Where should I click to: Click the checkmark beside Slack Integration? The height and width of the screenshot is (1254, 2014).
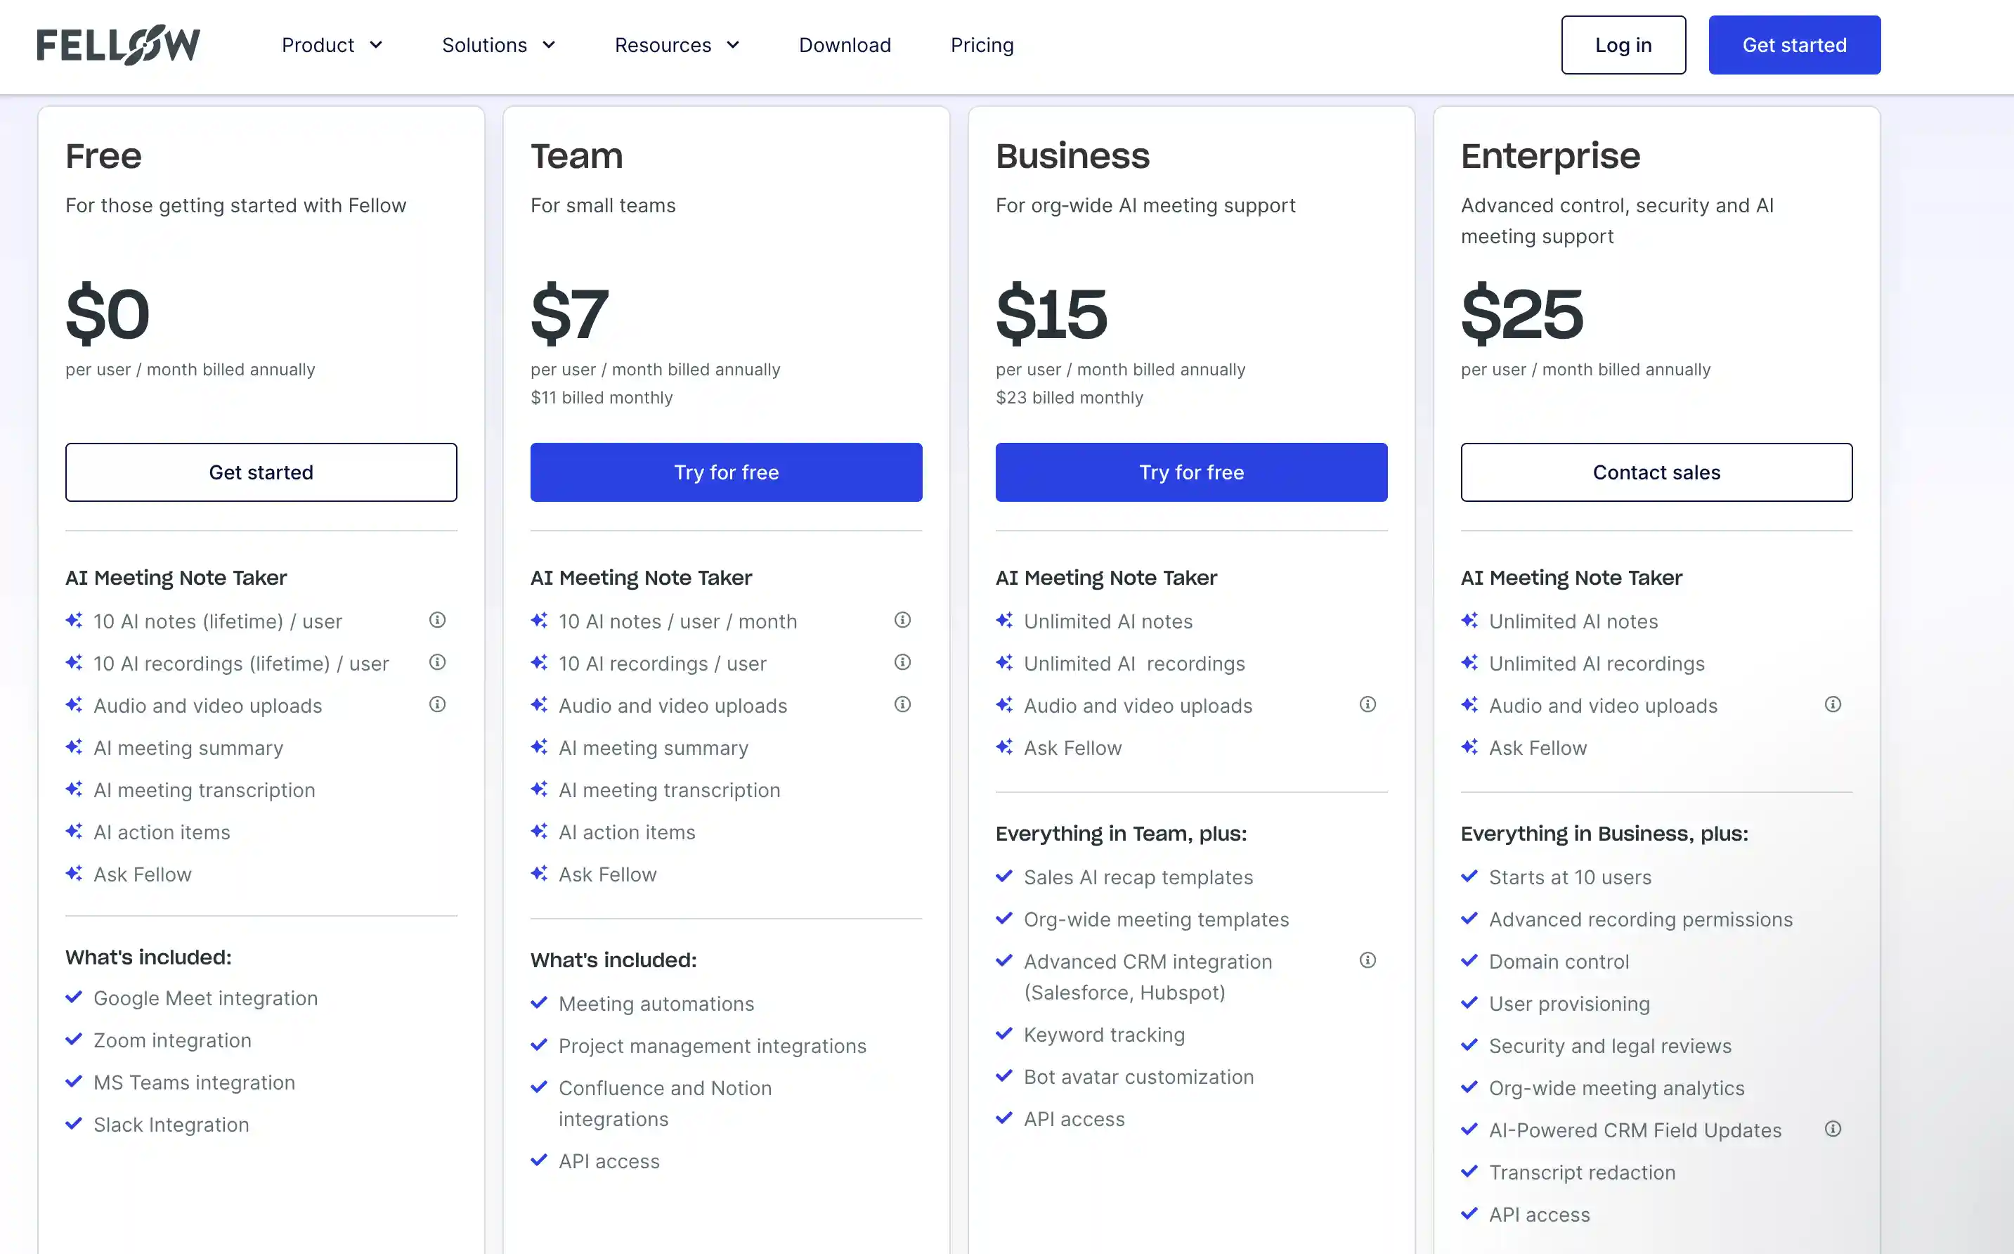tap(73, 1124)
